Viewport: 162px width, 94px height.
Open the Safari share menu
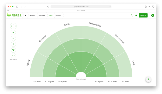(146, 7)
